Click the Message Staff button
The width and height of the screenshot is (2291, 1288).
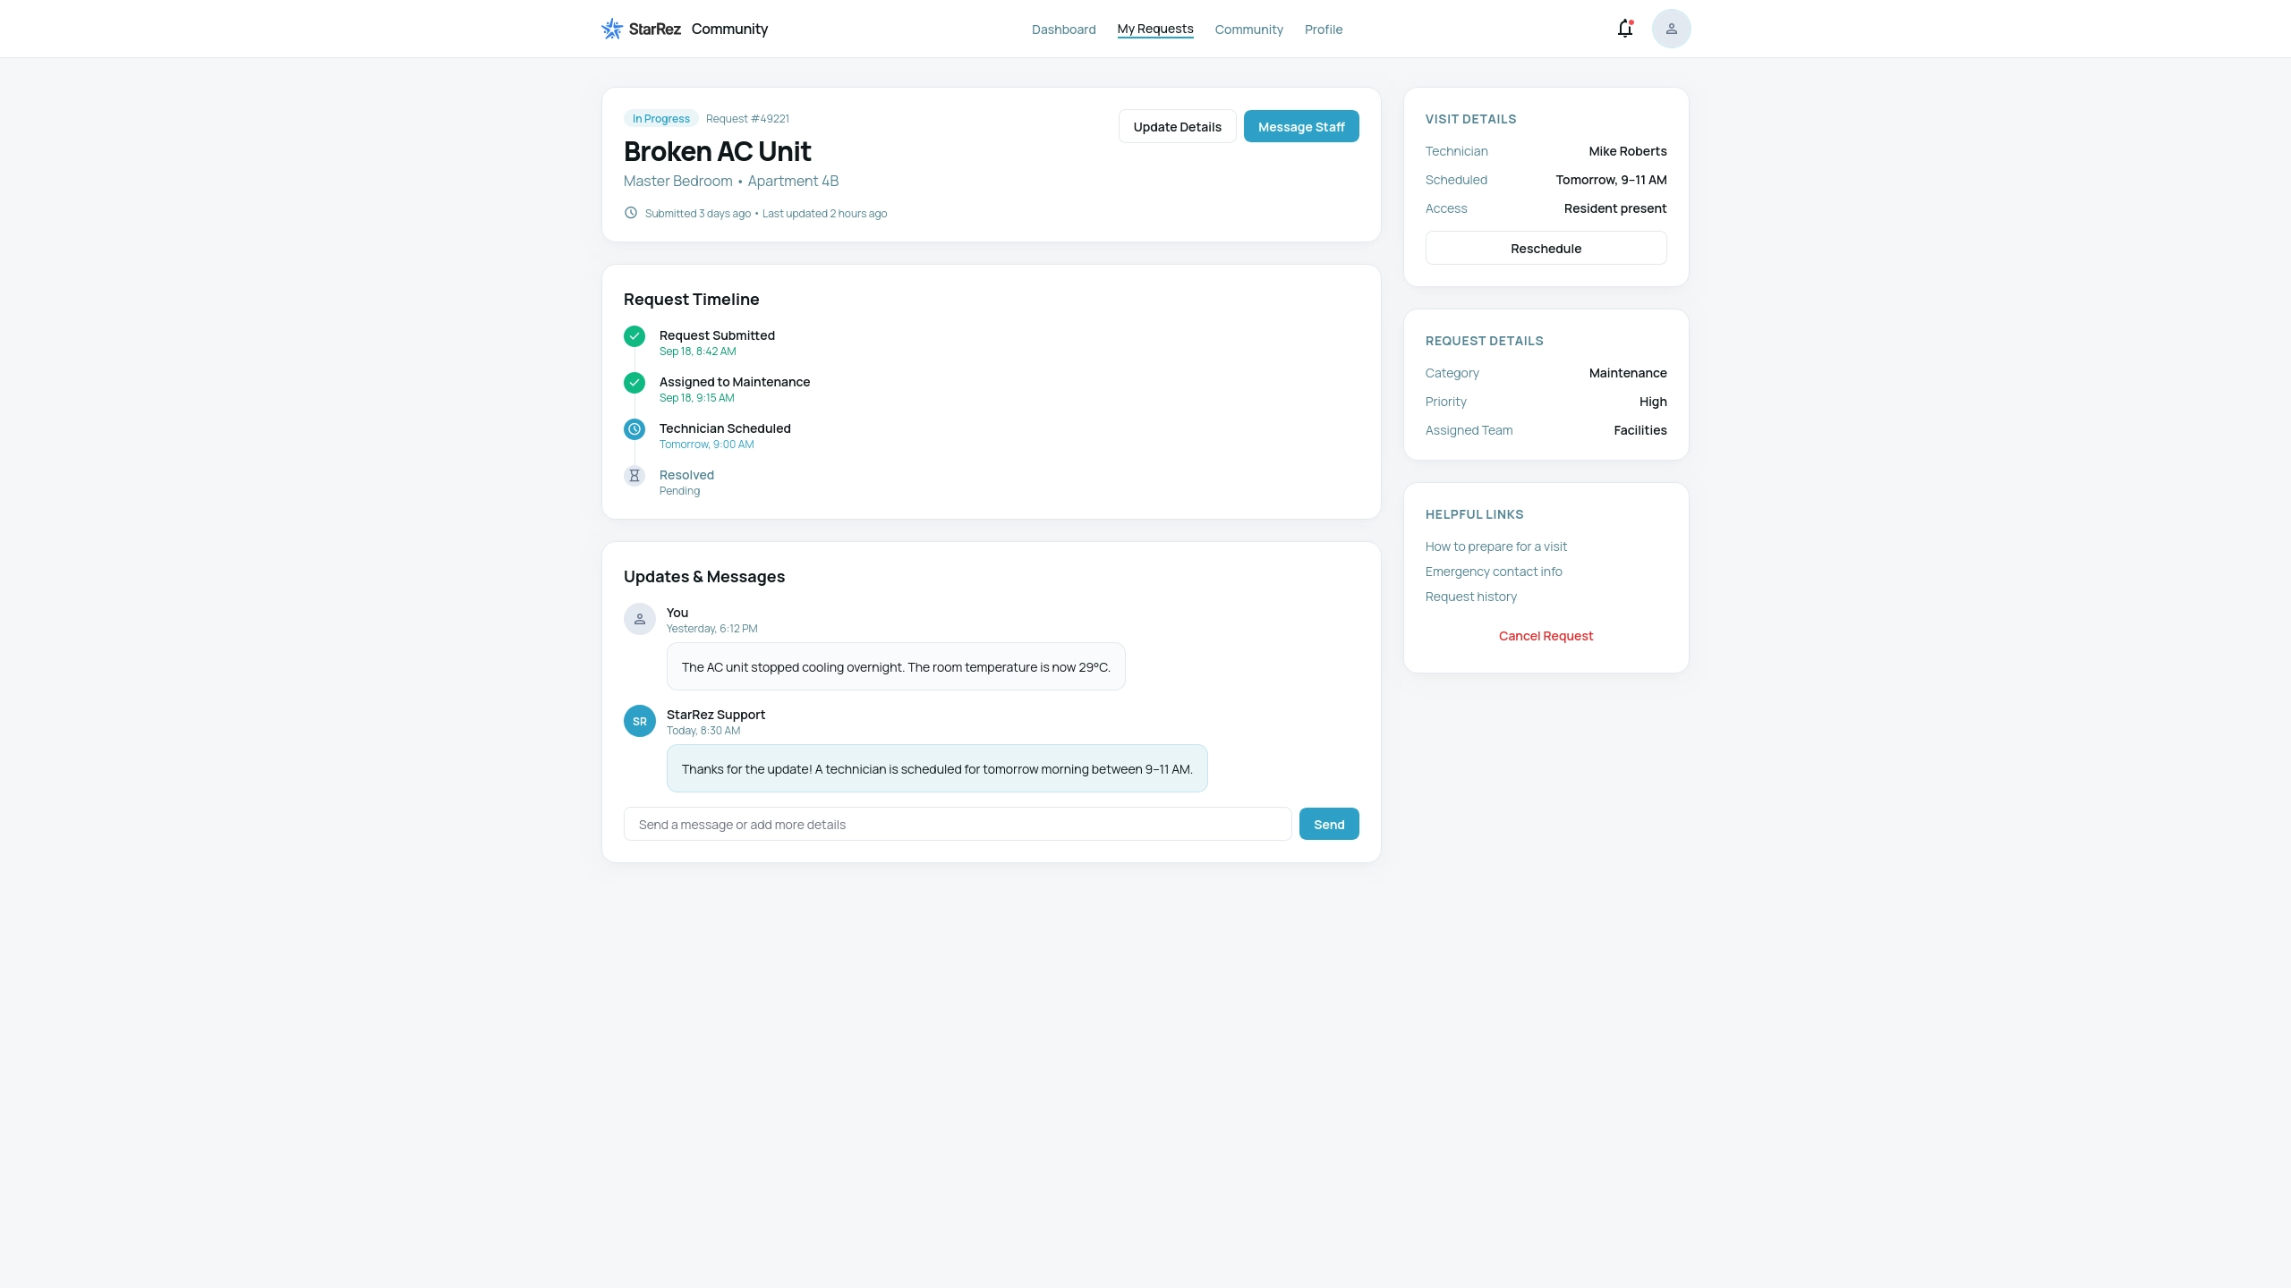click(x=1301, y=126)
